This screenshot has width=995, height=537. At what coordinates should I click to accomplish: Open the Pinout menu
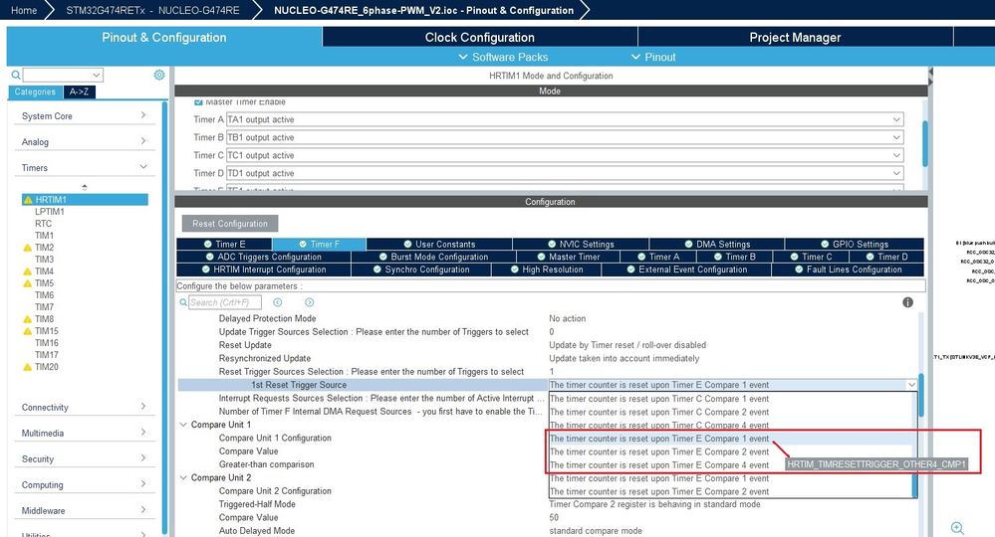point(653,57)
